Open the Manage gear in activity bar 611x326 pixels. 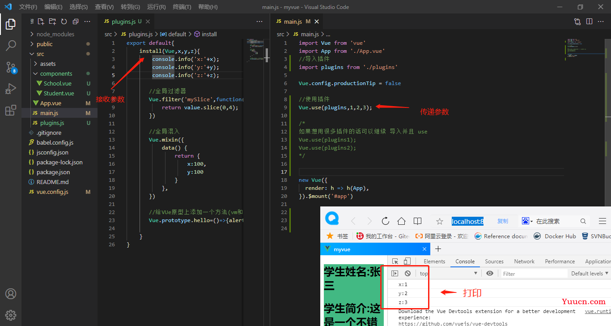click(x=11, y=315)
